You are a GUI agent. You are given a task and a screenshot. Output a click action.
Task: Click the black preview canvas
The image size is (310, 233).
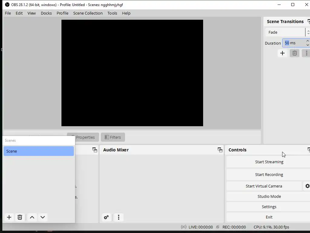[x=132, y=73]
